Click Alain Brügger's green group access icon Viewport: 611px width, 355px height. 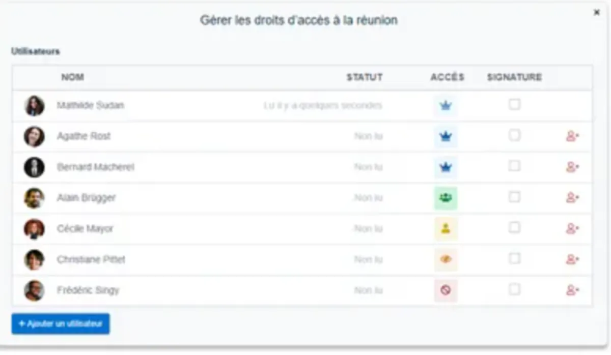tap(446, 198)
